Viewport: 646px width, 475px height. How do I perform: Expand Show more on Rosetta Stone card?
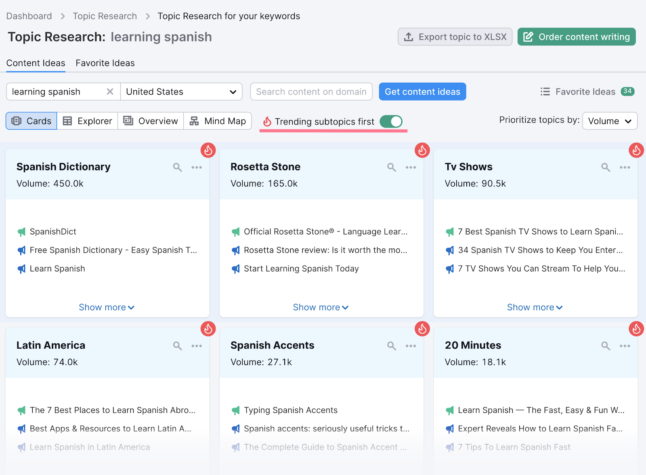pyautogui.click(x=321, y=307)
